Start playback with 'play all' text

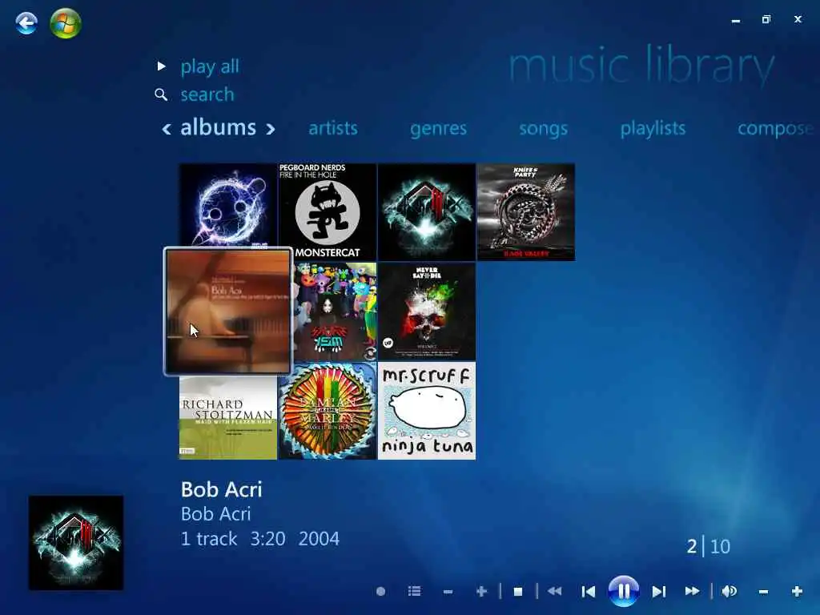tap(210, 66)
